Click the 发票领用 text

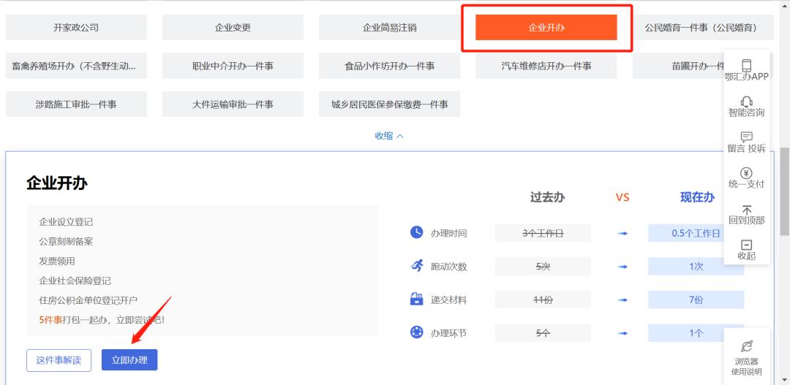[57, 262]
